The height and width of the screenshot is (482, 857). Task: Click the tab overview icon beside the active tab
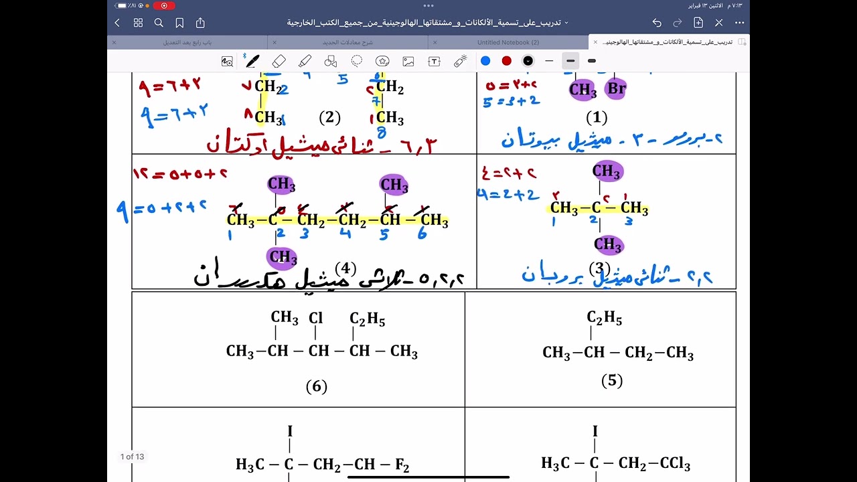pyautogui.click(x=742, y=42)
